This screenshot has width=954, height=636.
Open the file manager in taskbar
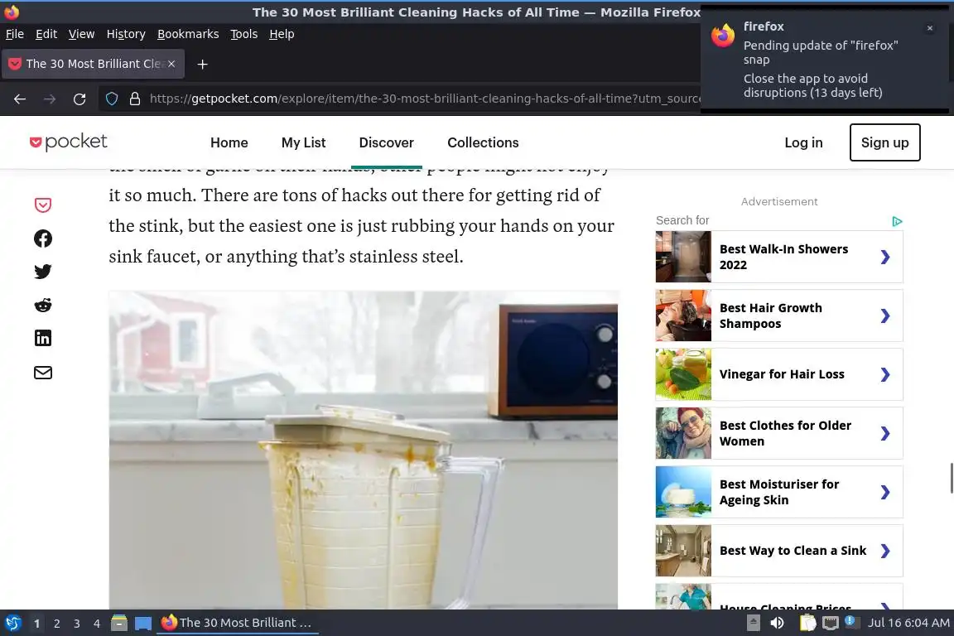click(x=119, y=623)
